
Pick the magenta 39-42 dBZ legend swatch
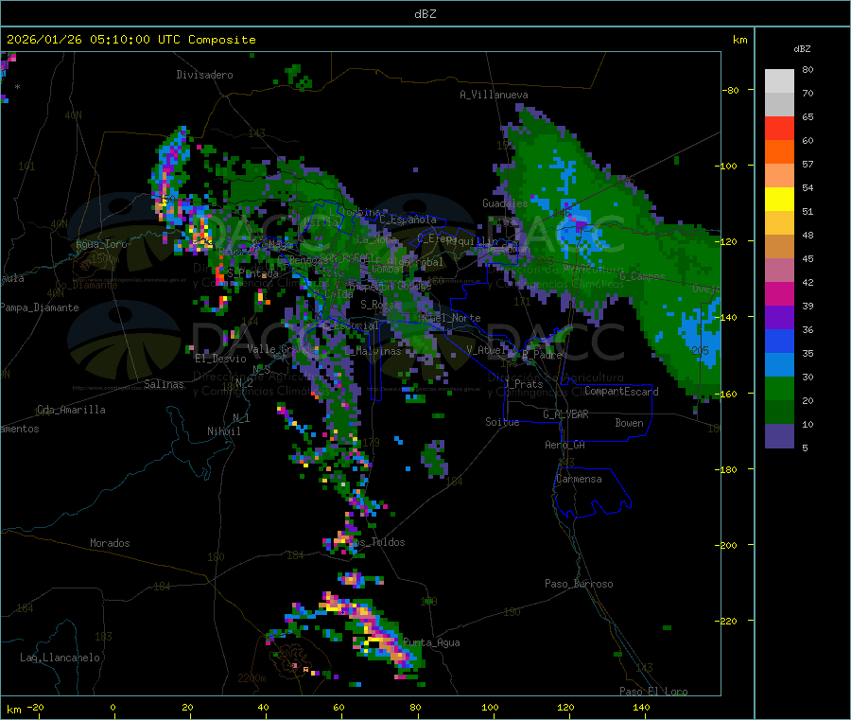[x=779, y=293]
